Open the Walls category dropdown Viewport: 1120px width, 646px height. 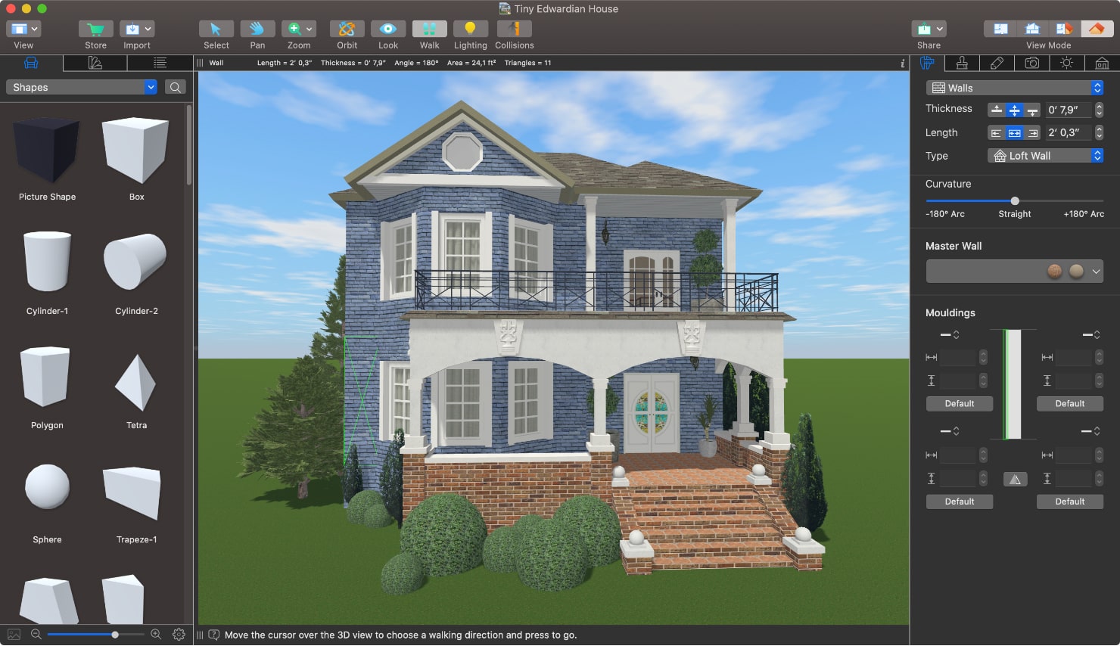pos(1097,87)
